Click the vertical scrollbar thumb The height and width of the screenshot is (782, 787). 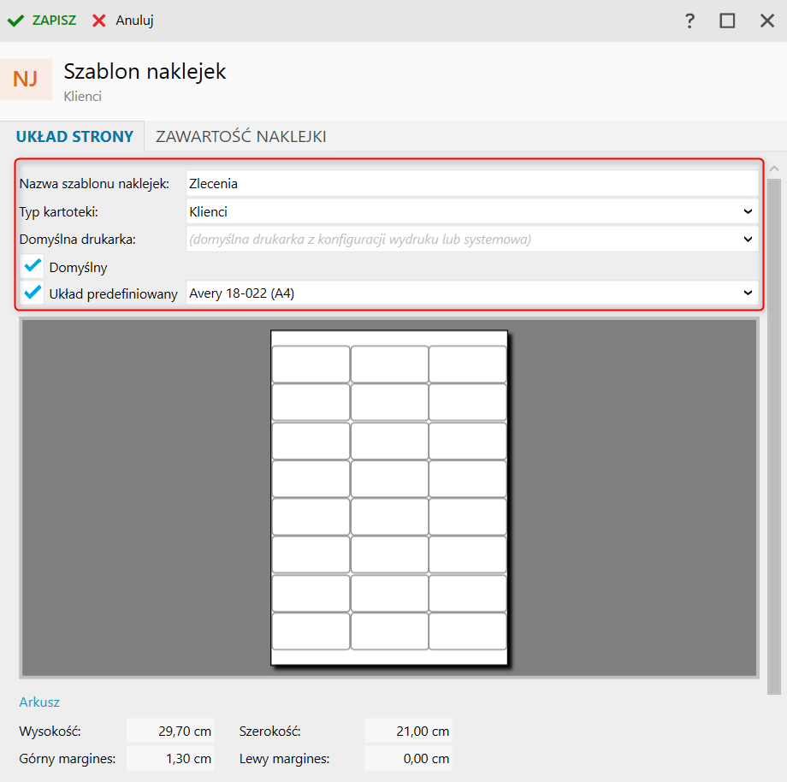click(x=774, y=436)
